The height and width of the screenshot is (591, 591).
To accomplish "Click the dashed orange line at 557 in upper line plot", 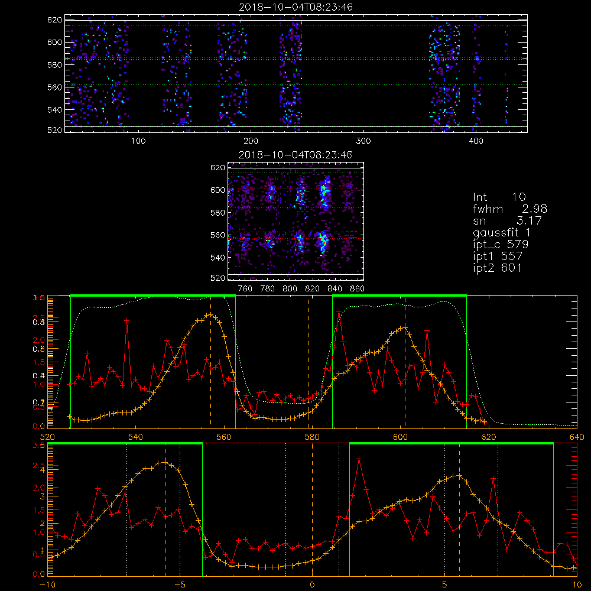I will pyautogui.click(x=211, y=362).
